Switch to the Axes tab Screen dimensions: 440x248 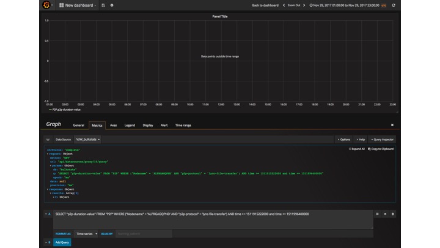[x=113, y=125]
